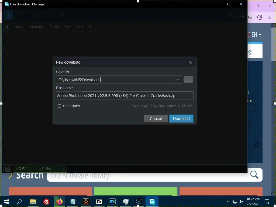Image resolution: width=276 pixels, height=207 pixels.
Task: Open the system monitor icon in taskbar
Action: tap(126, 202)
